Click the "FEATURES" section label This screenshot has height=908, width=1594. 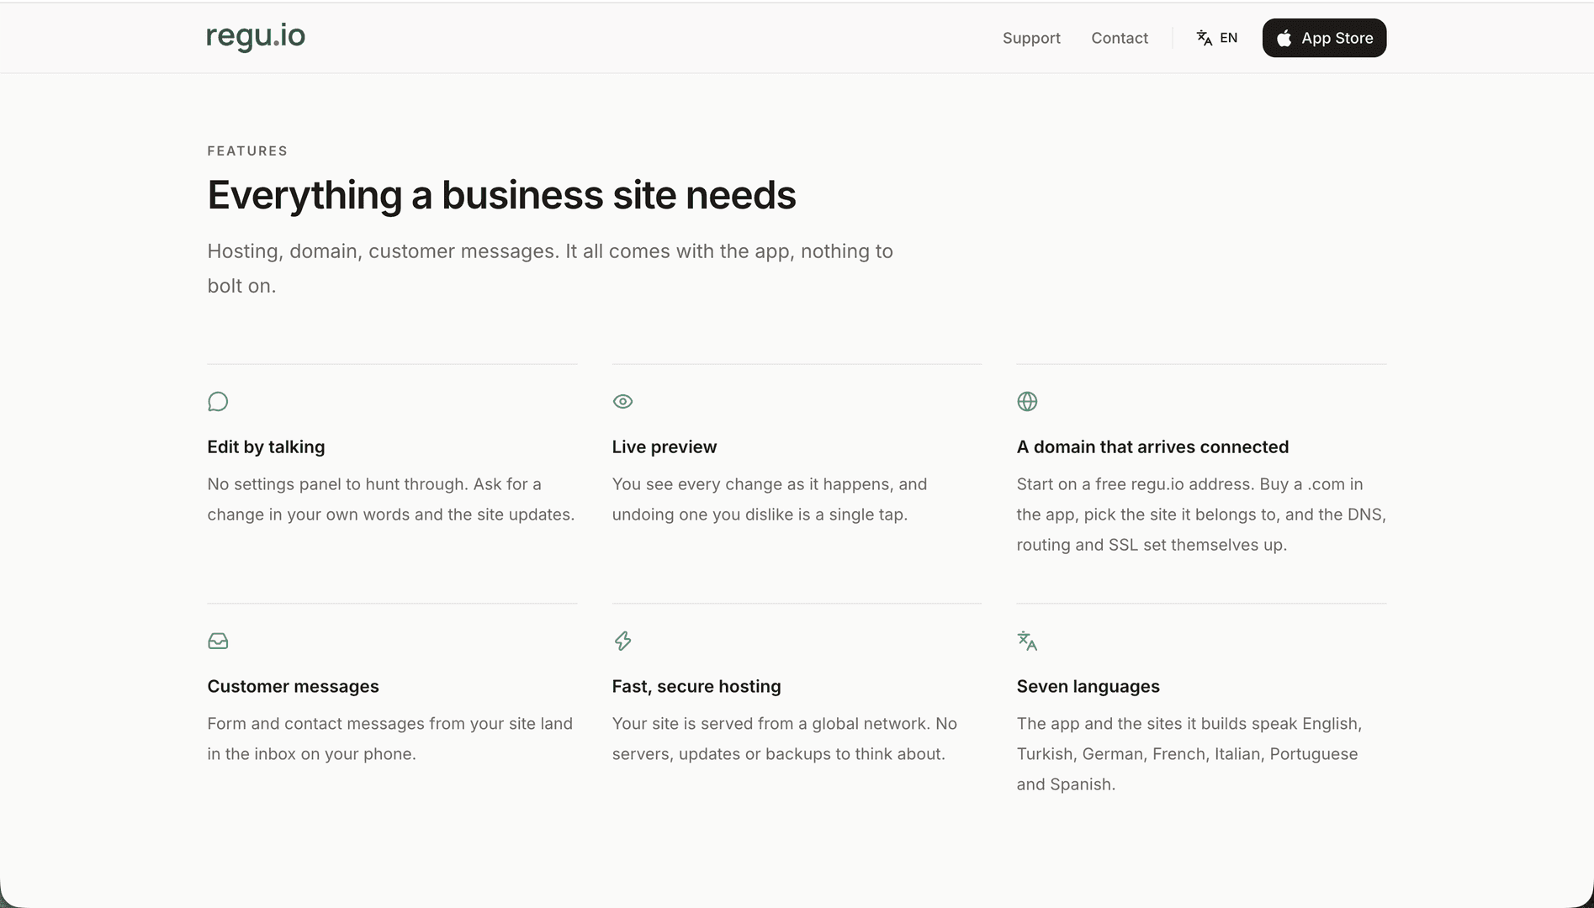click(x=247, y=151)
